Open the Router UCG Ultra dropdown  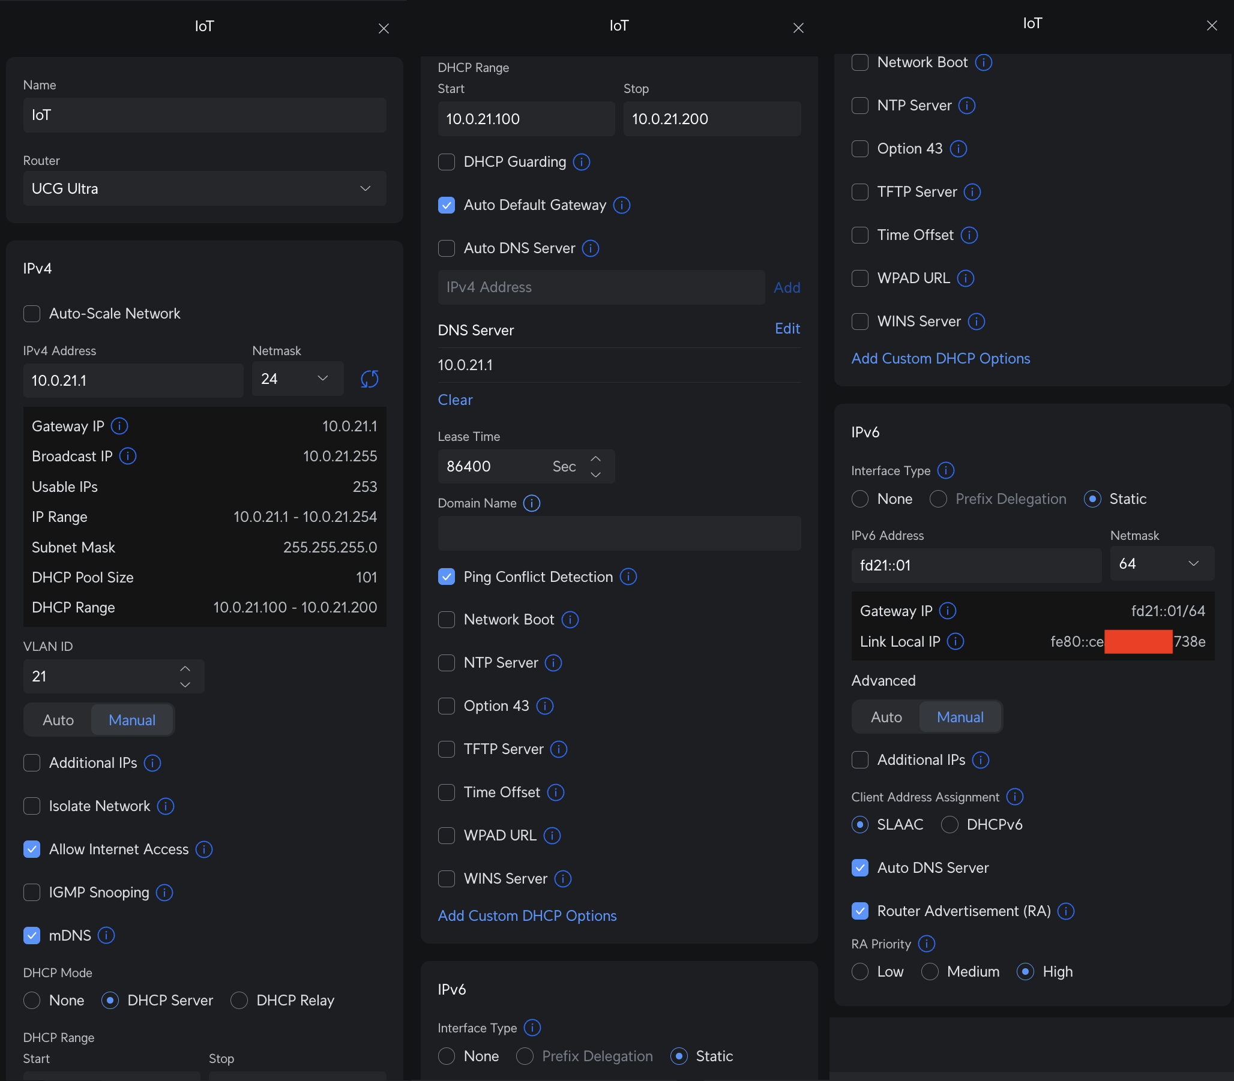[x=205, y=189]
